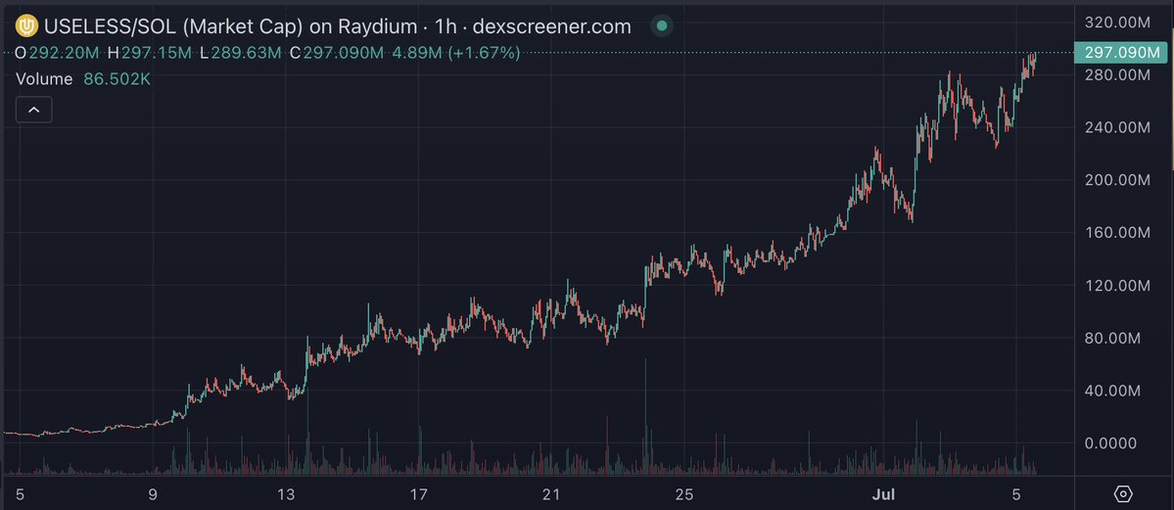Click the 80.00M price axis label
This screenshot has height=510, width=1174.
pyautogui.click(x=1112, y=338)
